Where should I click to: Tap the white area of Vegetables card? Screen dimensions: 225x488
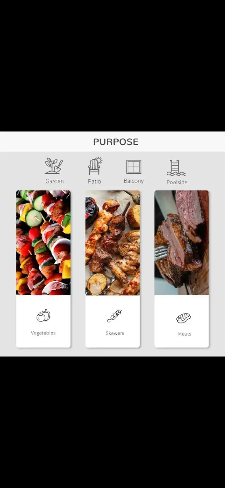point(43,321)
